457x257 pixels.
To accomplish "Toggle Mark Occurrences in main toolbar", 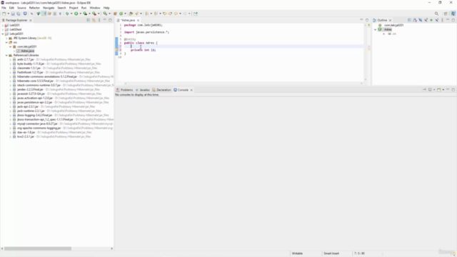I will pyautogui.click(x=44, y=14).
